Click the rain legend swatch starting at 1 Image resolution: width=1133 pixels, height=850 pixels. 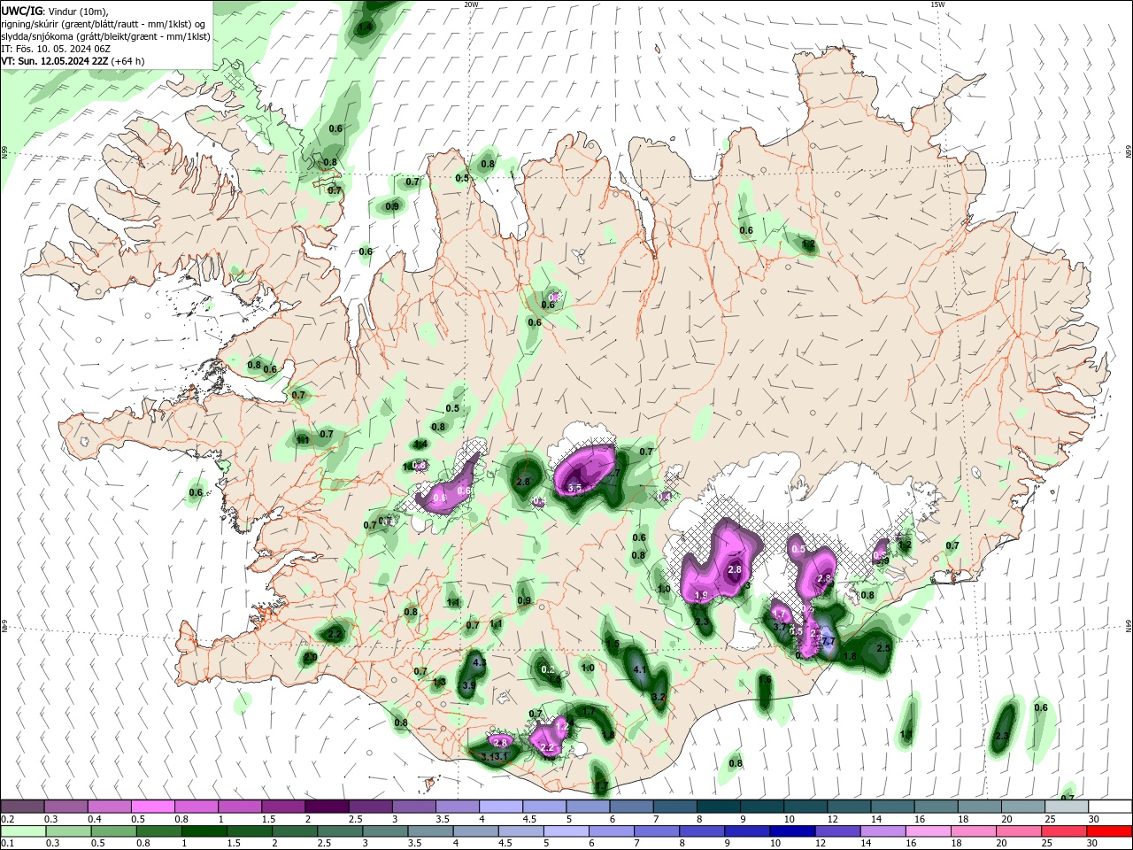pos(204,831)
